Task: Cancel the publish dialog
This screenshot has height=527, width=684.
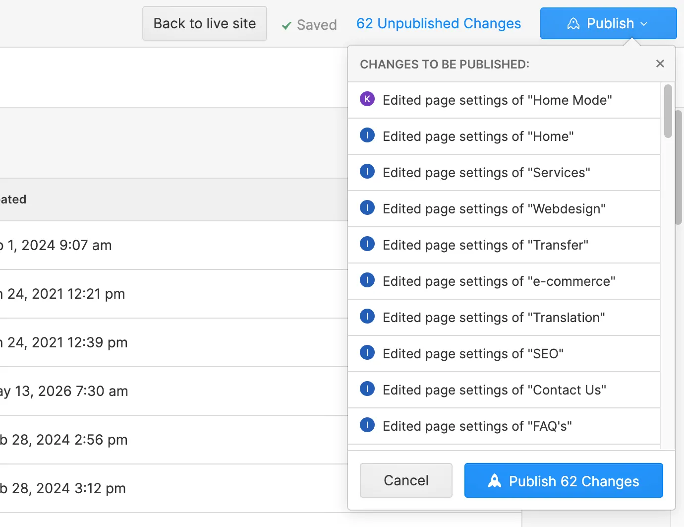Action: [x=406, y=480]
